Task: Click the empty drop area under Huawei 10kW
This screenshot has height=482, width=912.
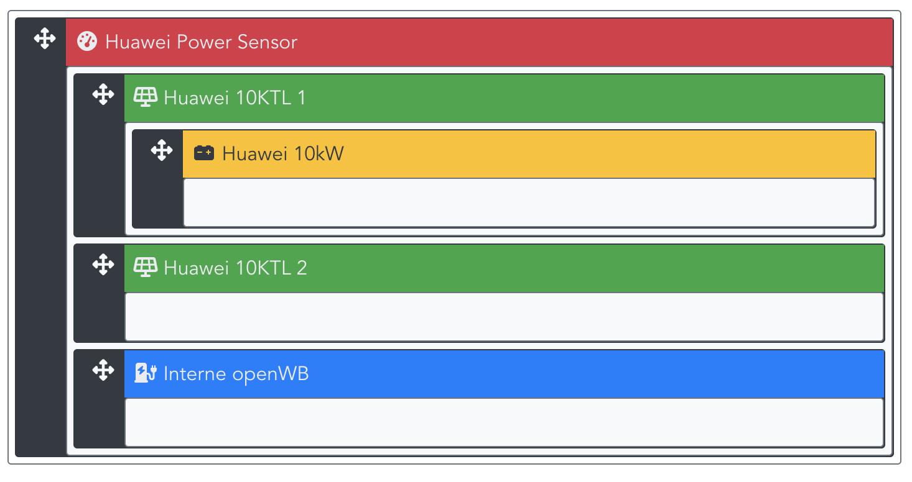Action: click(x=529, y=202)
